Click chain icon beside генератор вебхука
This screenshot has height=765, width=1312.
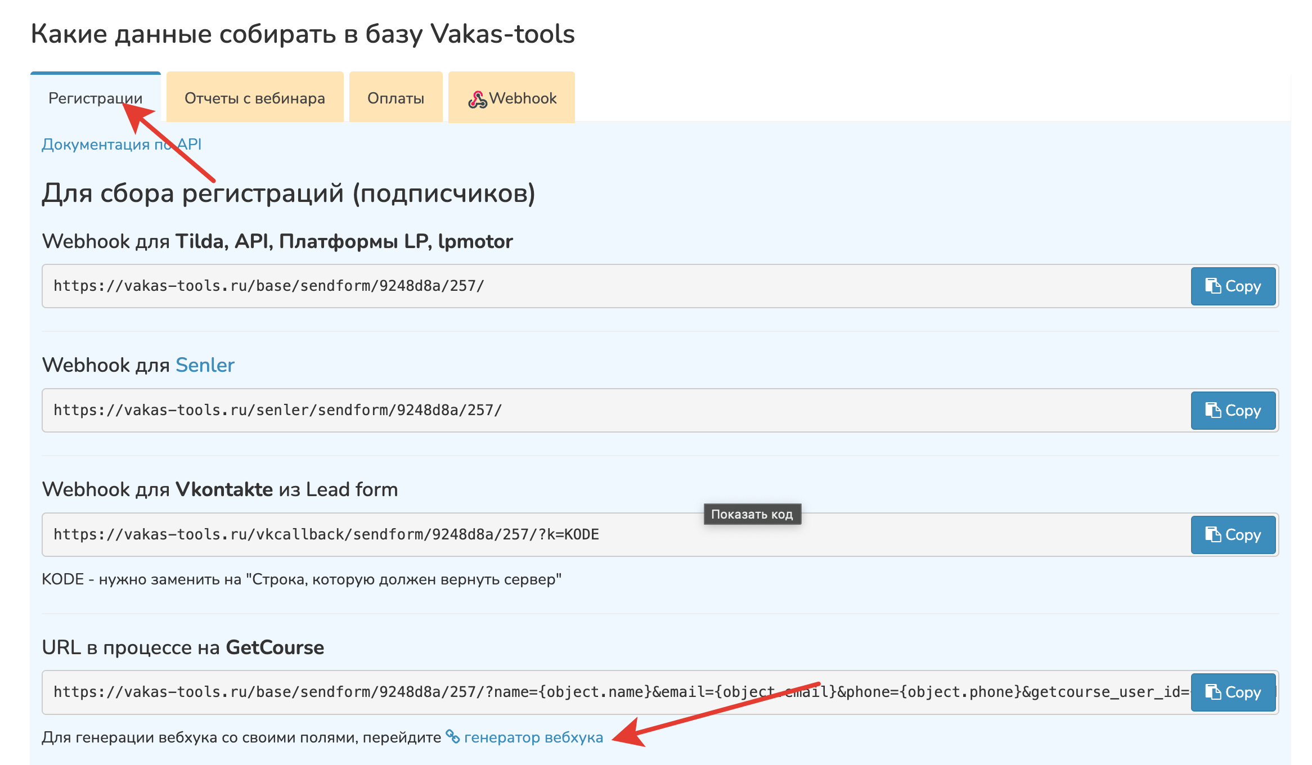coord(453,736)
